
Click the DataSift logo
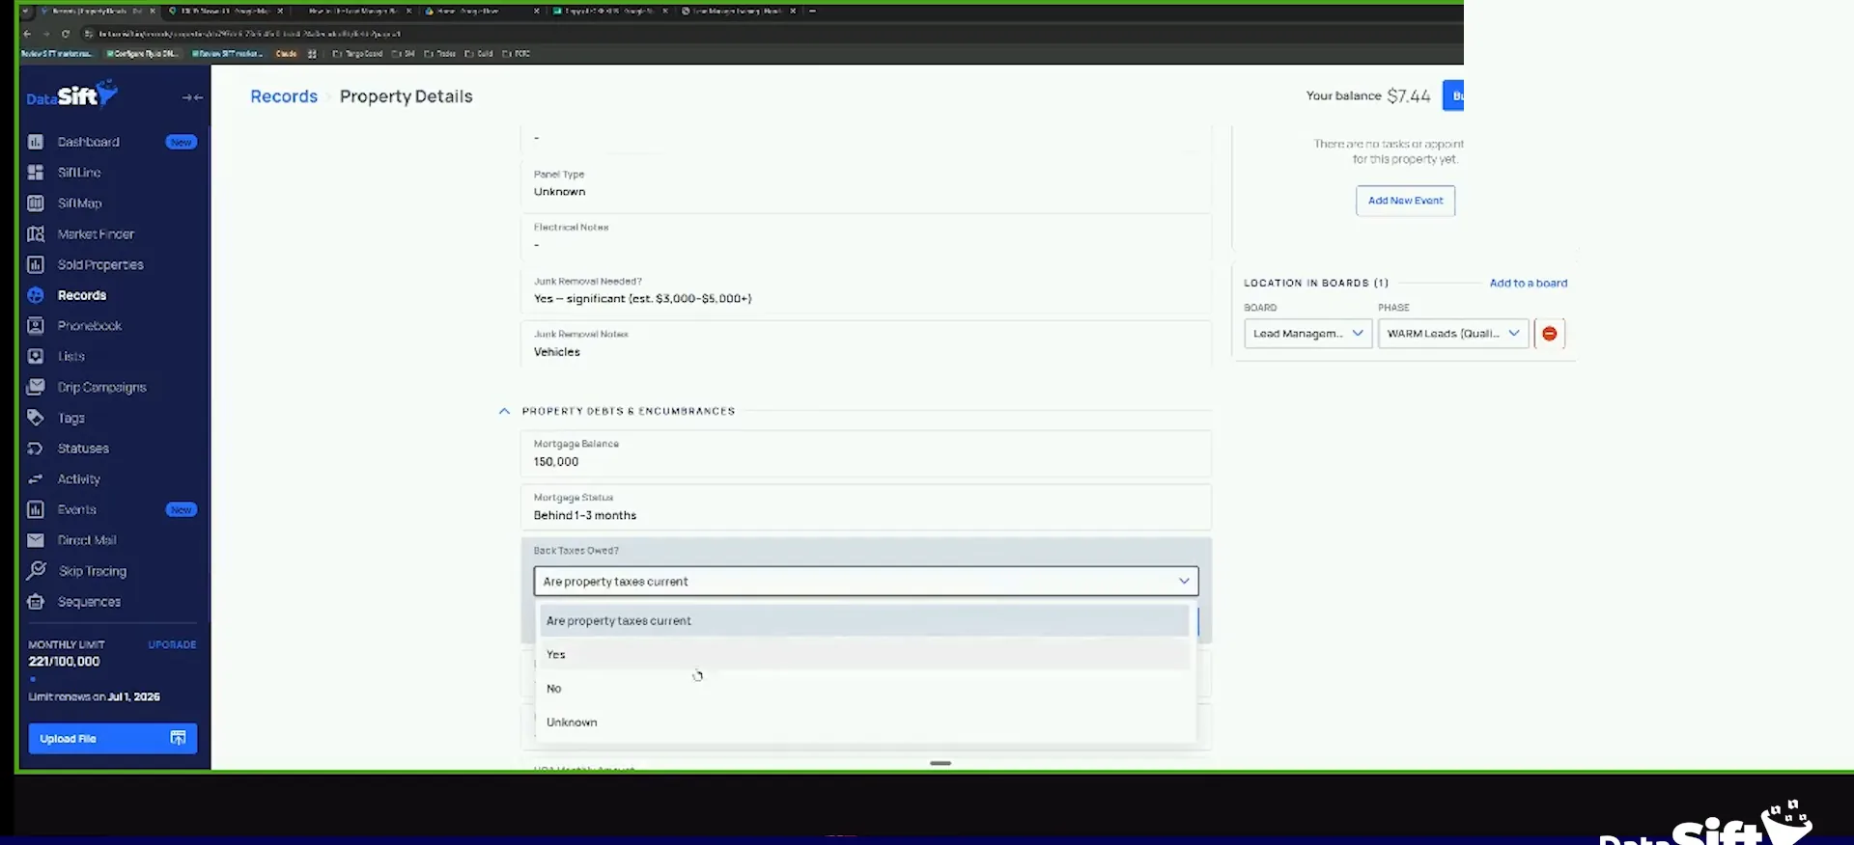pyautogui.click(x=72, y=95)
